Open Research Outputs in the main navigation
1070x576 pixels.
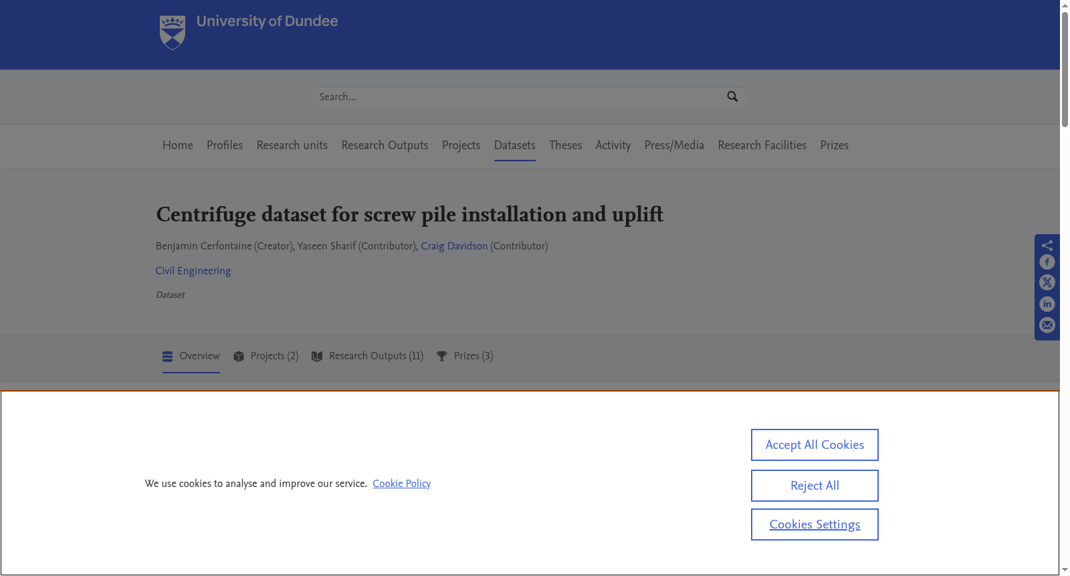coord(385,145)
